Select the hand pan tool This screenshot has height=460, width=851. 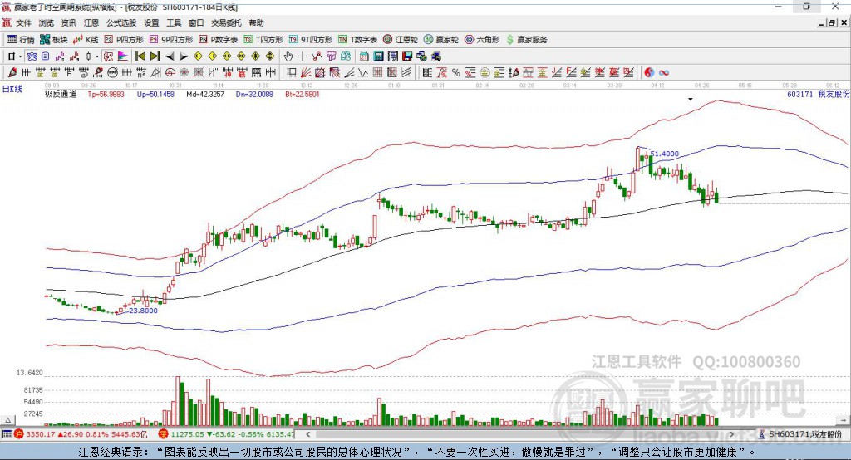point(288,56)
